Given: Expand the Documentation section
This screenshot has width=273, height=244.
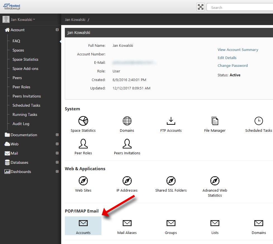Looking at the screenshot, I should [57, 135].
